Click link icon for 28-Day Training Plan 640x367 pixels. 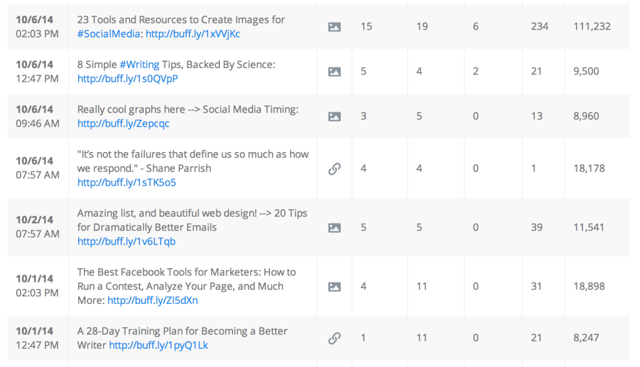point(334,338)
